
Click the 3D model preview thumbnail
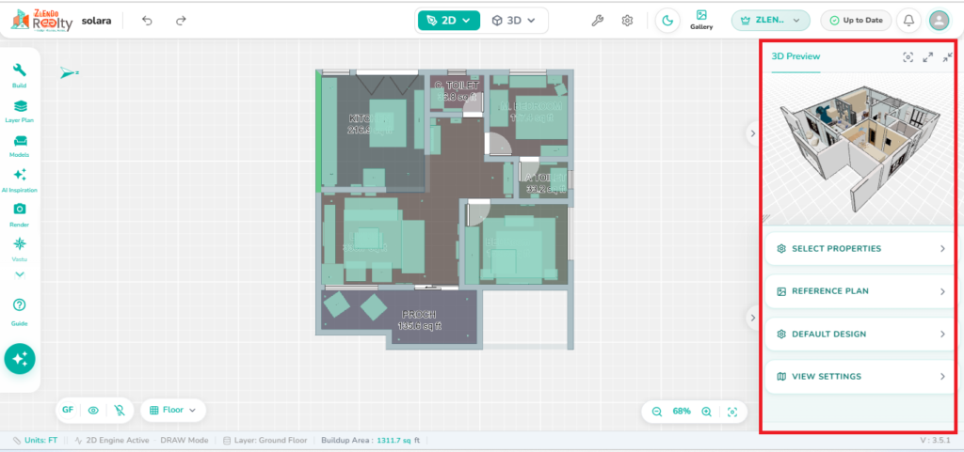[859, 148]
